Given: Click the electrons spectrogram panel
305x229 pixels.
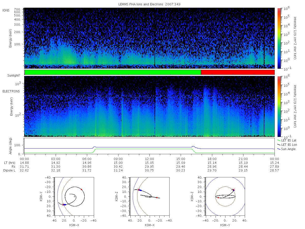Looking at the screenshot, I should pos(149,106).
